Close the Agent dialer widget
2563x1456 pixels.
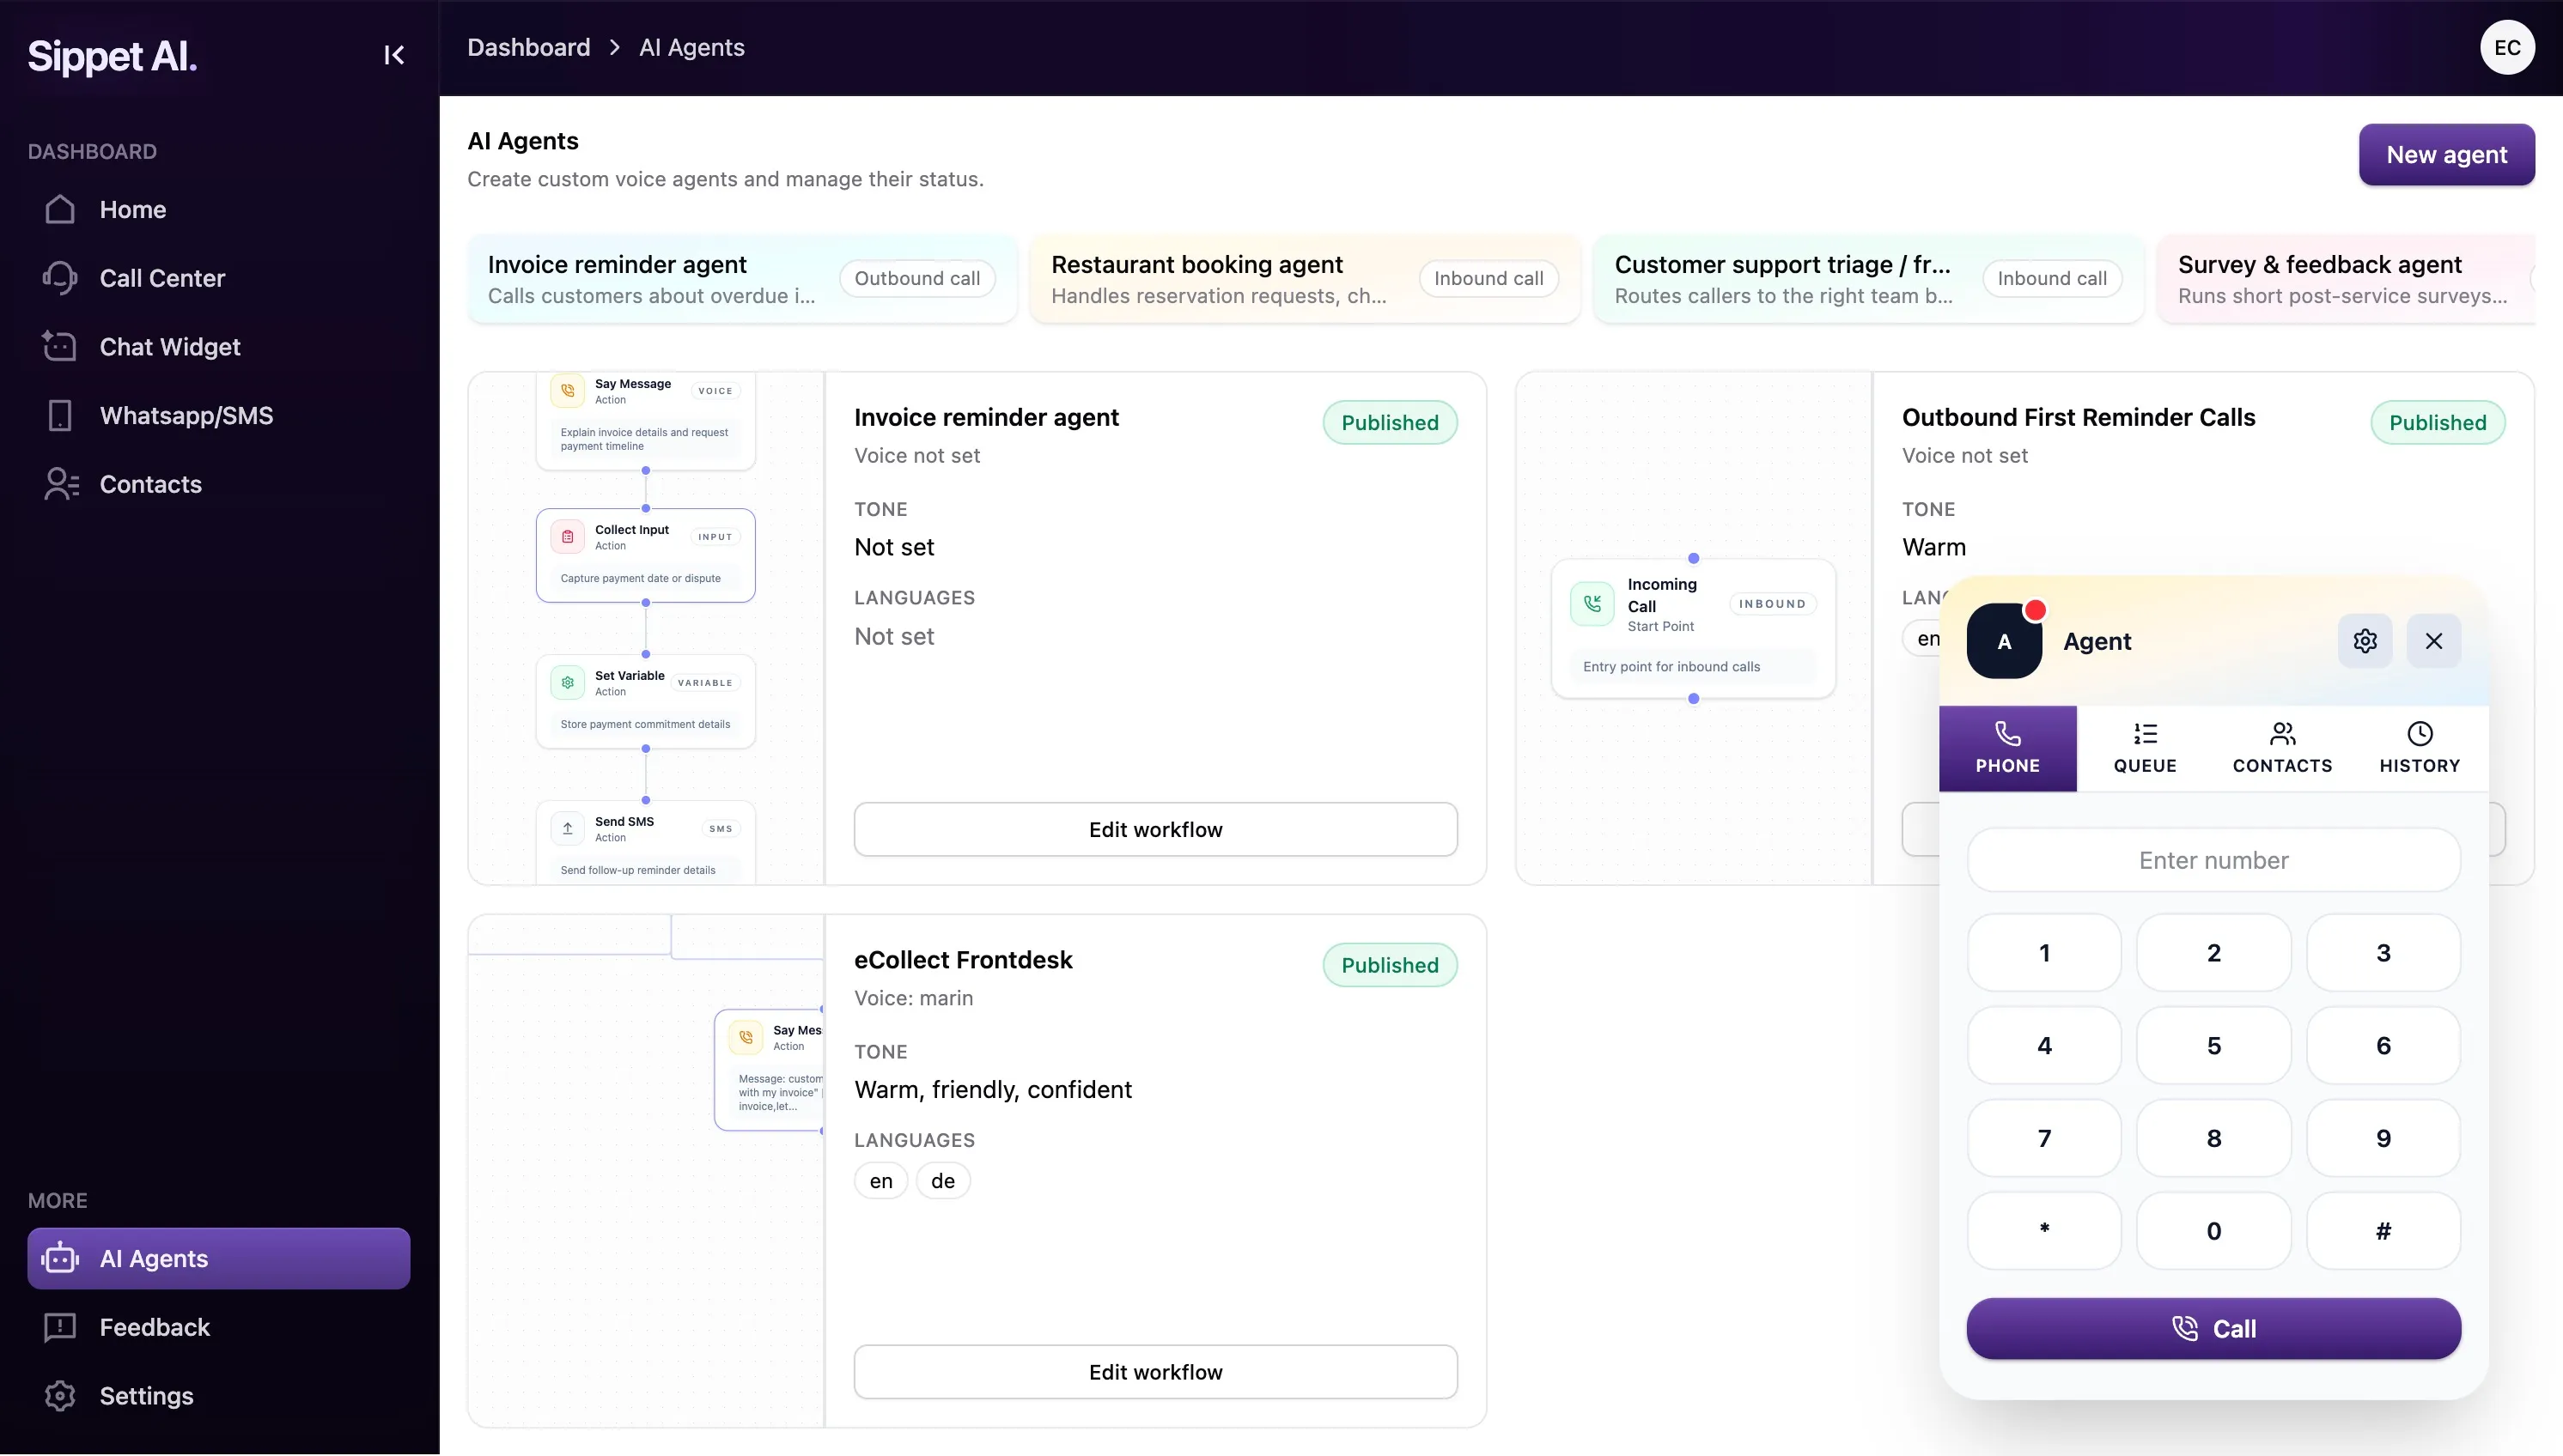[x=2434, y=641]
